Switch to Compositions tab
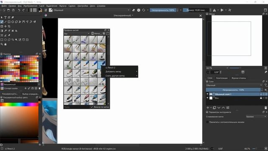This screenshot has height=151, width=268. (x=222, y=78)
